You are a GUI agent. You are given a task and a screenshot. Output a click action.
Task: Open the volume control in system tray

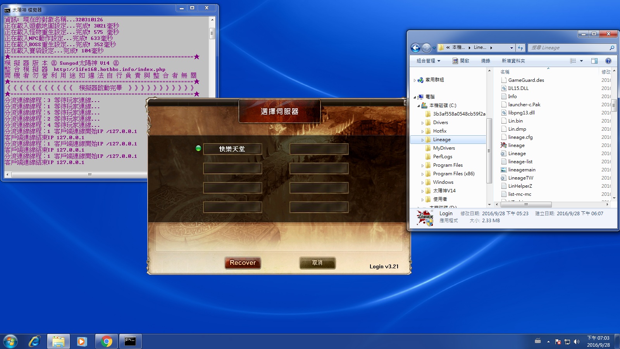coord(577,342)
